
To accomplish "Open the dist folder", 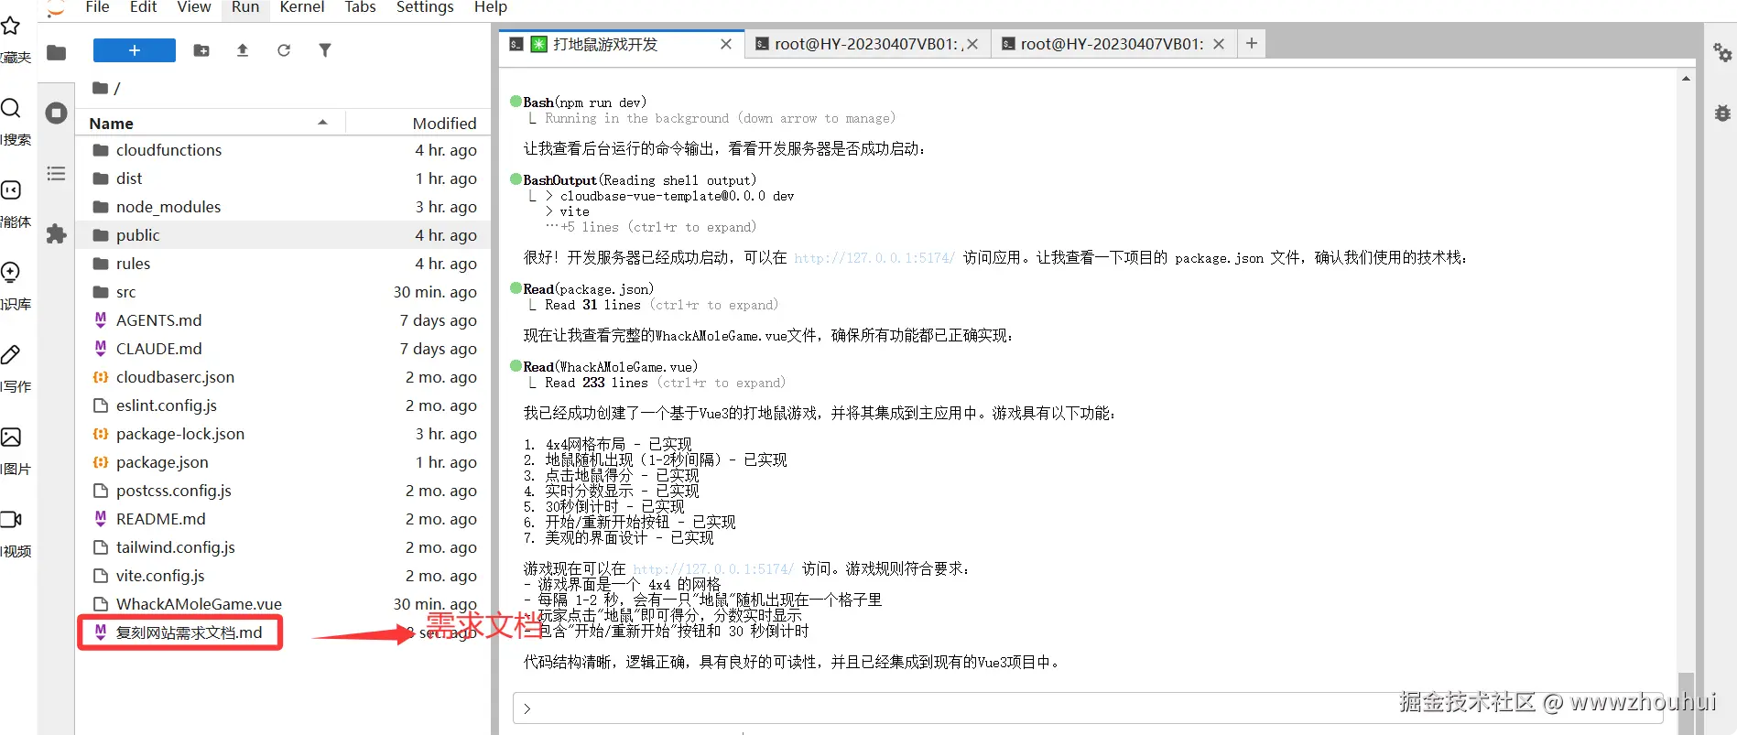I will tap(284, 178).
